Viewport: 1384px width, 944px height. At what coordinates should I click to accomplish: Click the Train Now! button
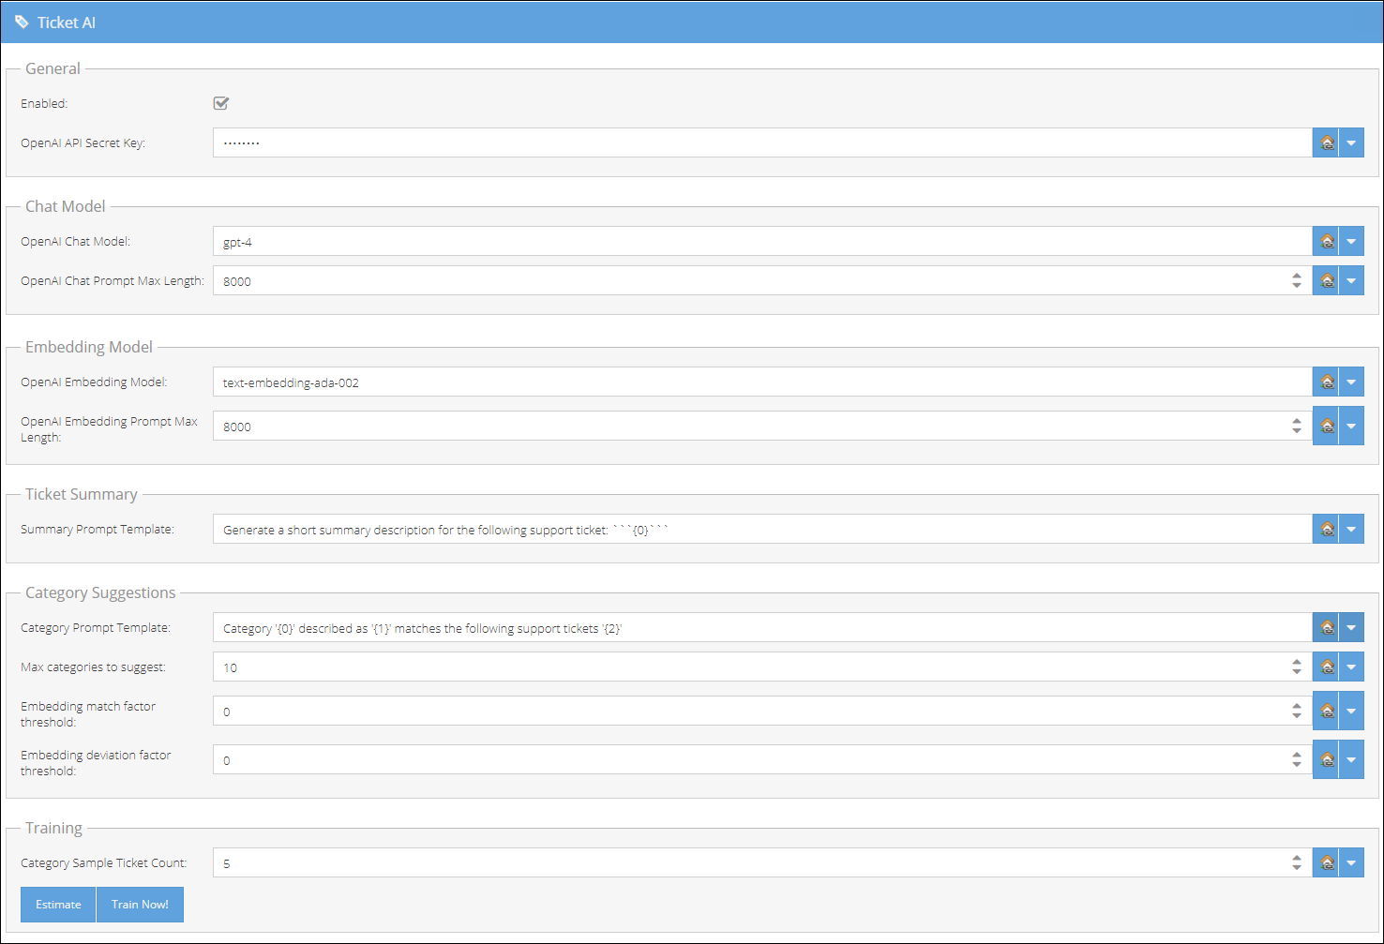[140, 905]
